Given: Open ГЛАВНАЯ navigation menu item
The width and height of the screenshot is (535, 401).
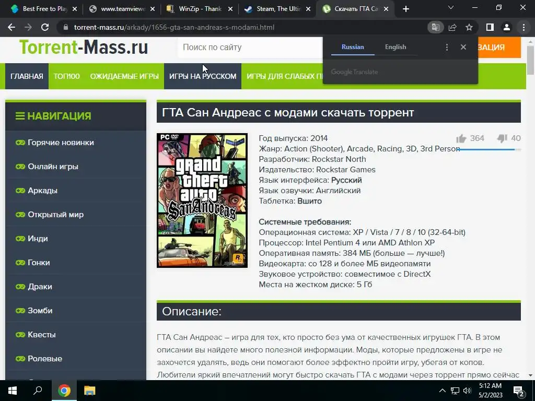Looking at the screenshot, I should point(27,76).
